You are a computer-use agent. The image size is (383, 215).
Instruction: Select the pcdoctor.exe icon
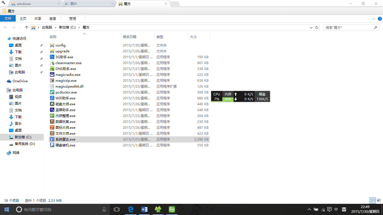[x=52, y=92]
